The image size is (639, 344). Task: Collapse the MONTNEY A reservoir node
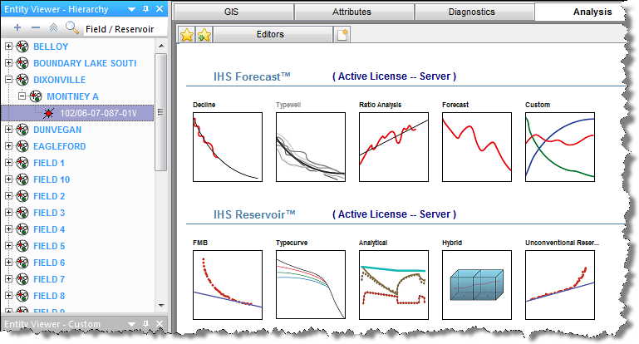pos(22,96)
